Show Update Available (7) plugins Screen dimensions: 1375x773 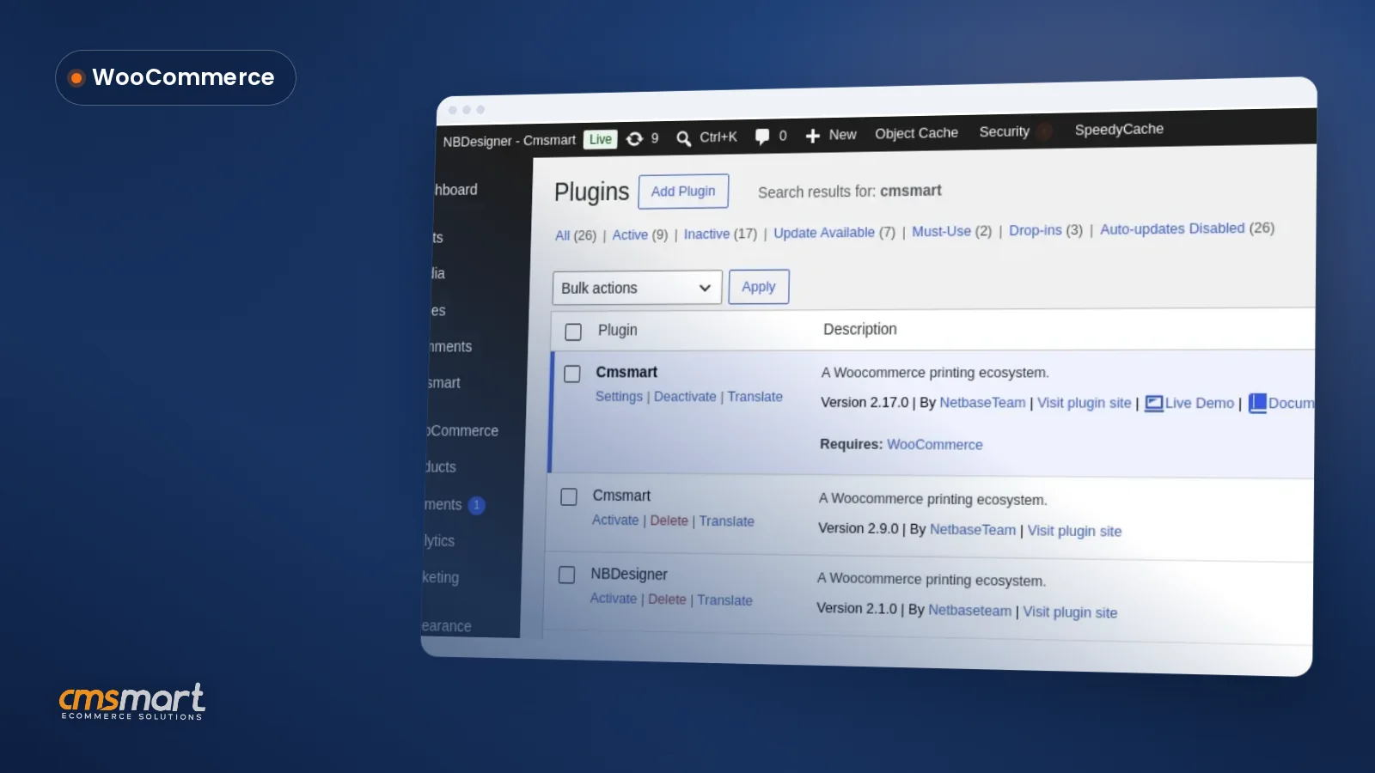(834, 232)
